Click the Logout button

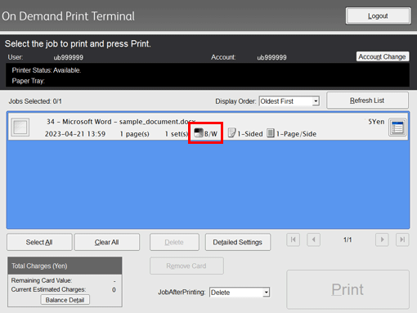(378, 16)
